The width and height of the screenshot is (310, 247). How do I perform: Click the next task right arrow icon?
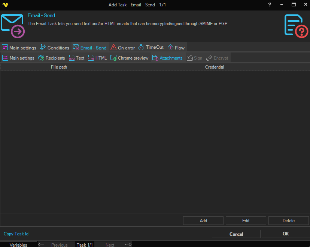point(128,244)
